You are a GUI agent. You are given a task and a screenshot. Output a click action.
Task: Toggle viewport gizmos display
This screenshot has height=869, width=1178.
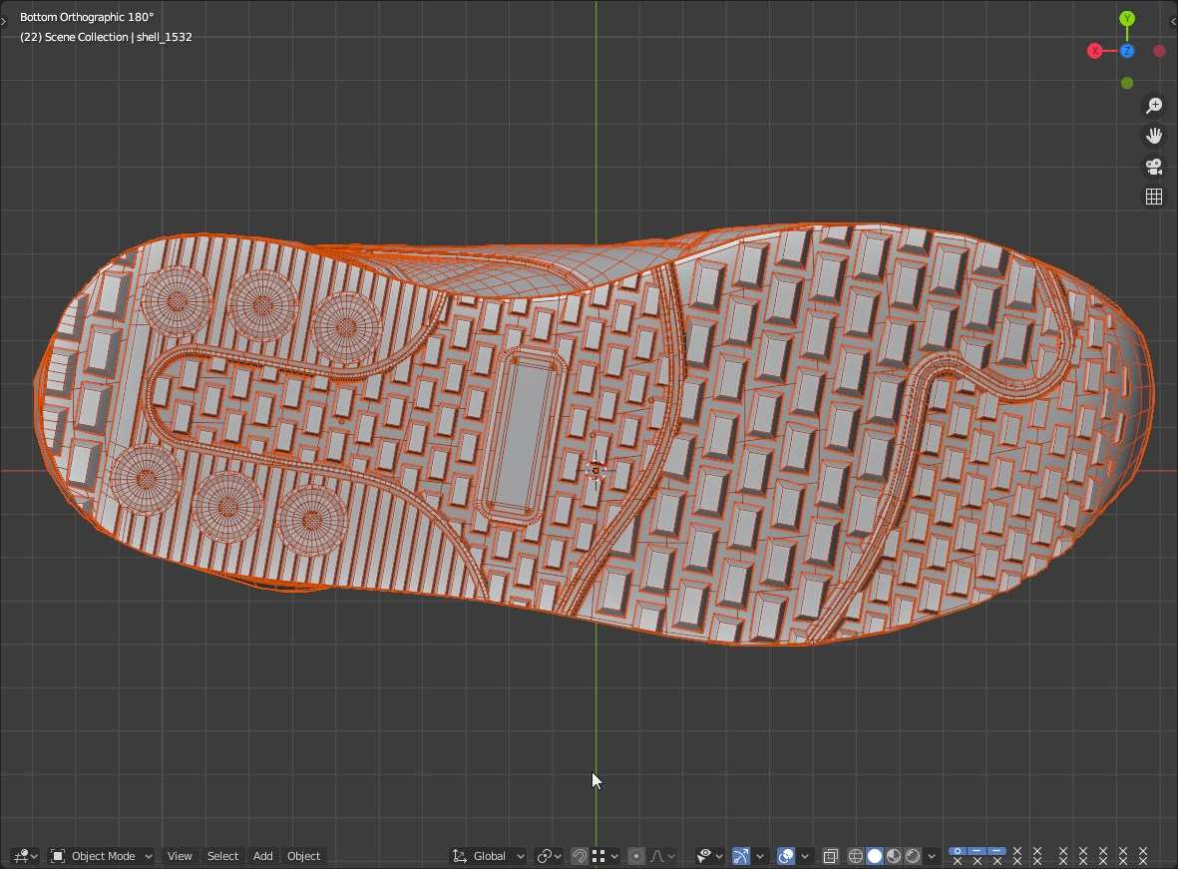(741, 856)
